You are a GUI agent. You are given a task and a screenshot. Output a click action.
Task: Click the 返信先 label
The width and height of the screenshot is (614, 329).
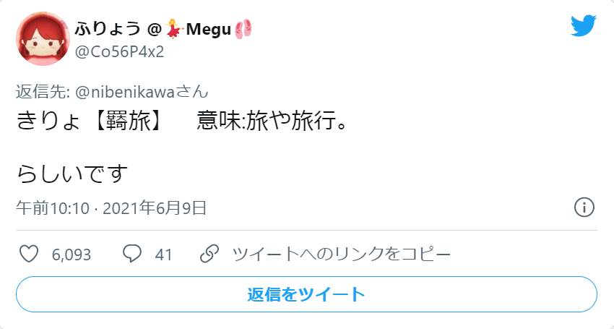40,92
